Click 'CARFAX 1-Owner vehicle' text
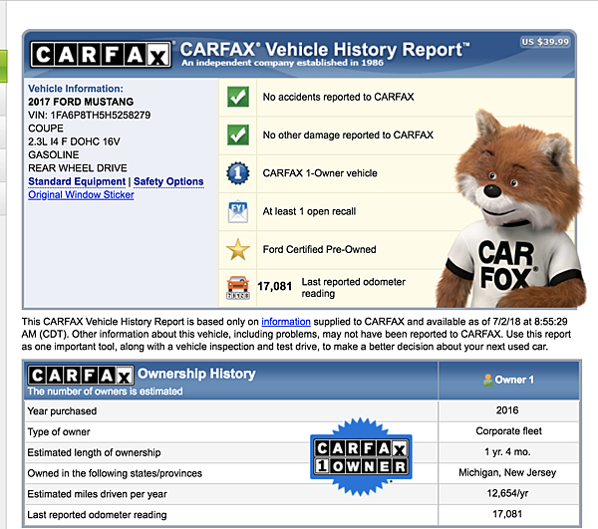The height and width of the screenshot is (529, 598). pos(320,173)
